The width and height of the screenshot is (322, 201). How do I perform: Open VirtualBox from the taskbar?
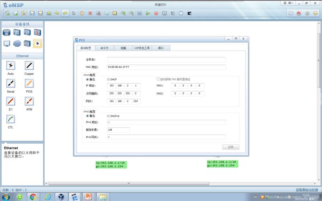click(x=61, y=197)
